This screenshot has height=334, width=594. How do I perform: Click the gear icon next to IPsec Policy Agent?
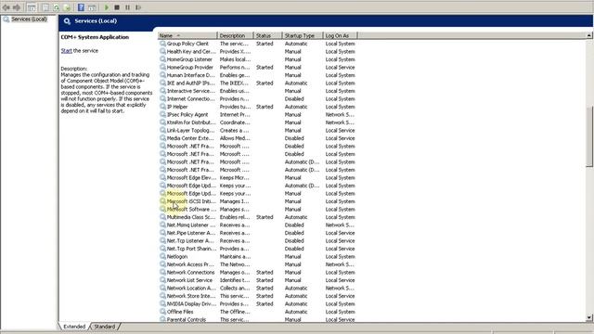click(162, 114)
